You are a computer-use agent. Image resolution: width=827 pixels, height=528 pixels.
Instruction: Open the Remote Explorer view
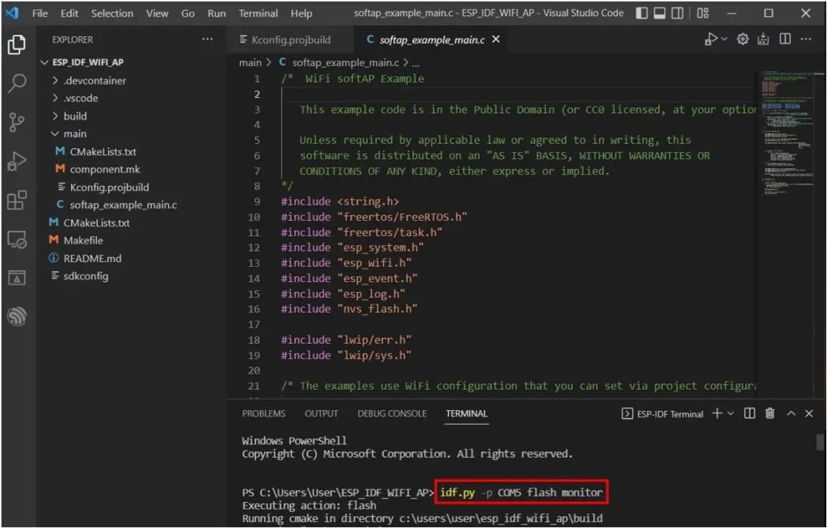17,239
